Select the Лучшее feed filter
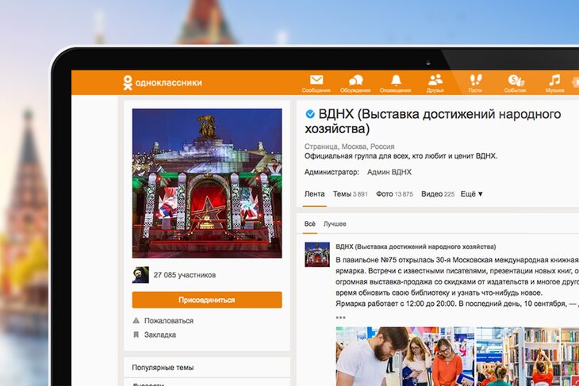Screen dimensions: 579x386 (x=335, y=224)
